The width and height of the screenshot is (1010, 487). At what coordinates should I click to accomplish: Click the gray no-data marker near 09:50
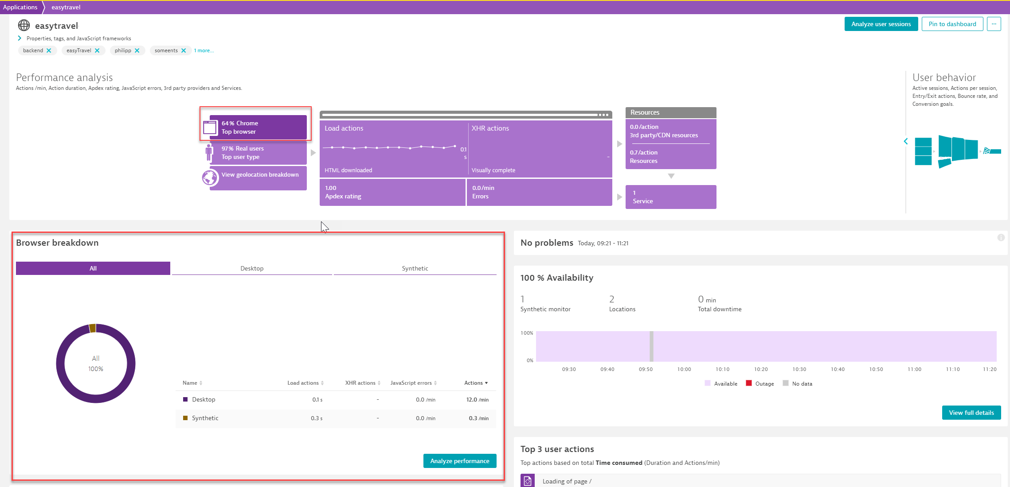[651, 346]
